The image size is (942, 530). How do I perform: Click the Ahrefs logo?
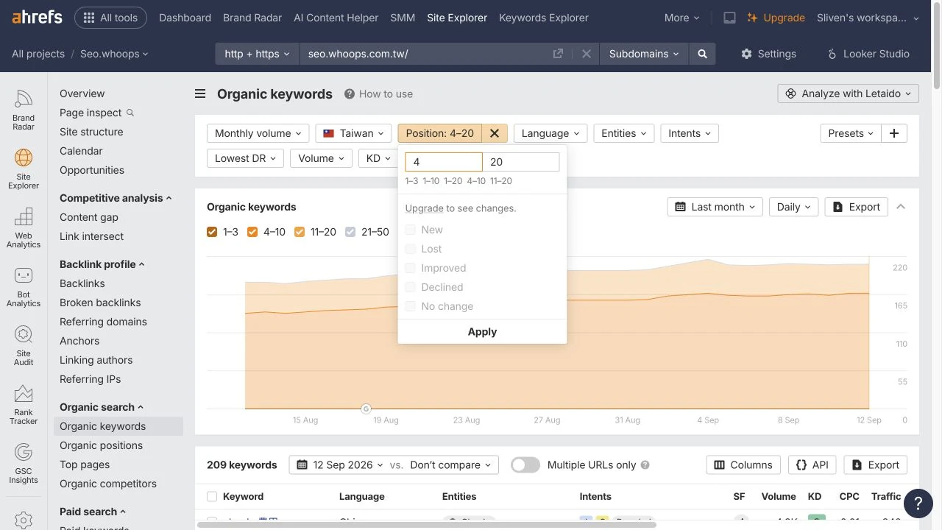pos(37,18)
